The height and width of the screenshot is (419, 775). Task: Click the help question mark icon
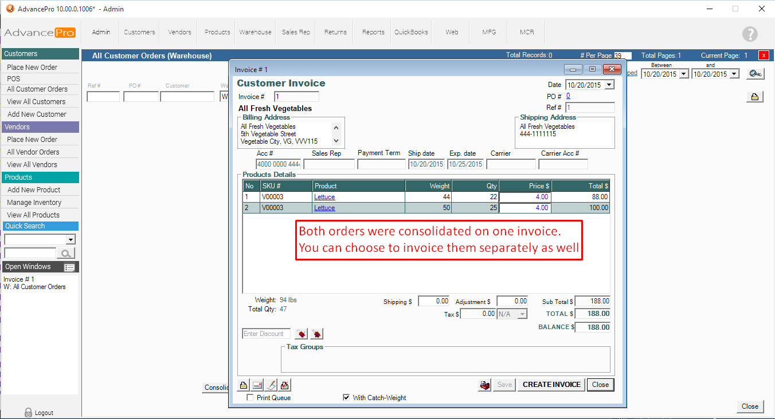750,34
